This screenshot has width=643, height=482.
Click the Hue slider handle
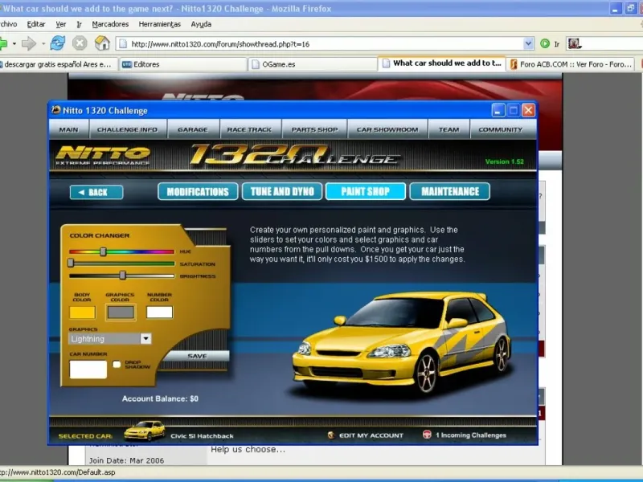[103, 251]
